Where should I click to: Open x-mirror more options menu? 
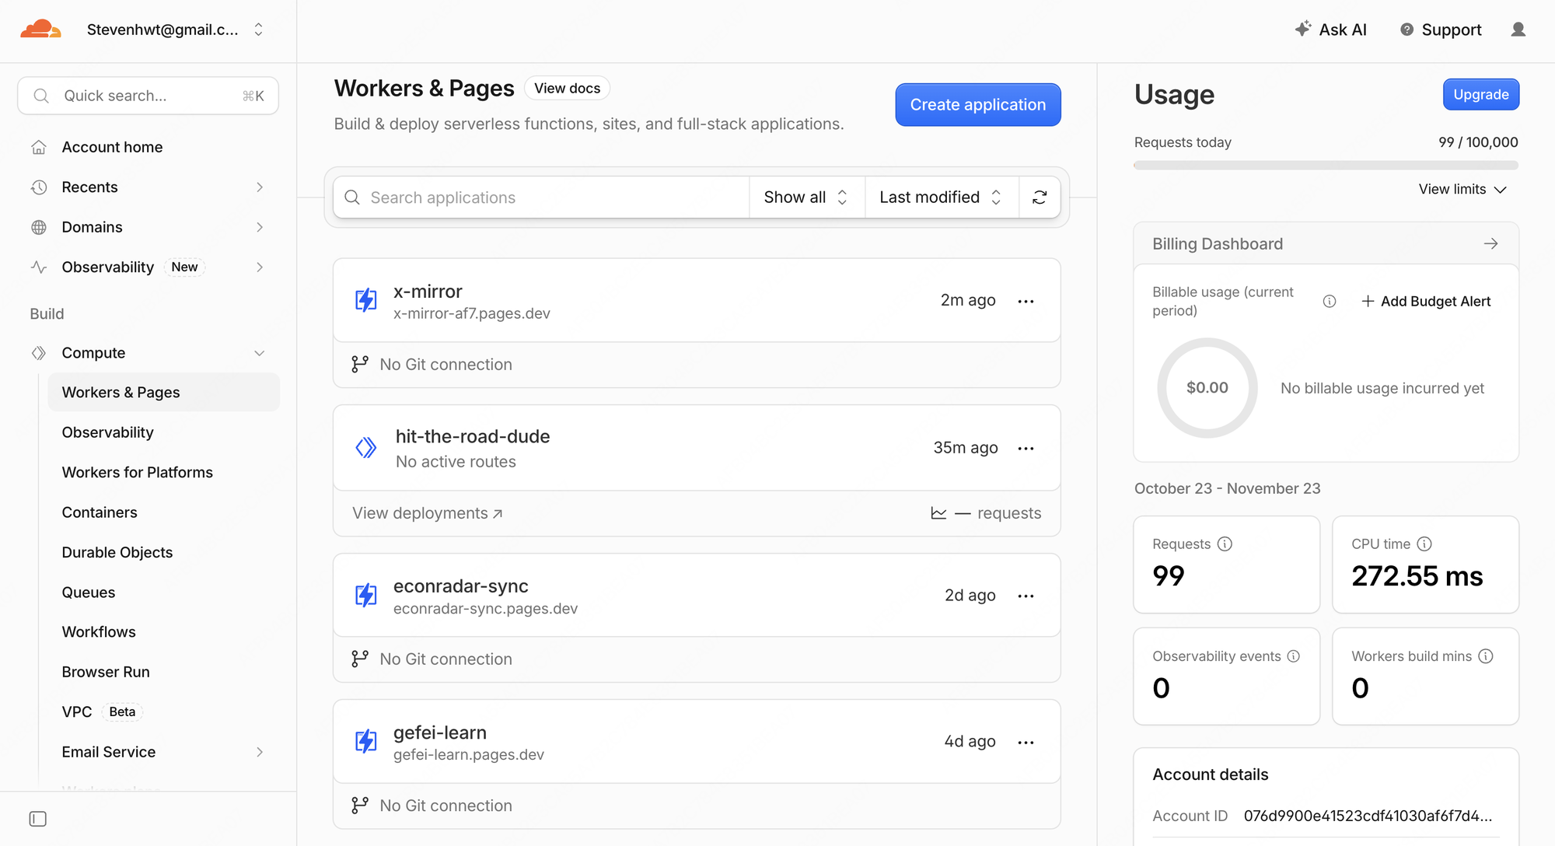click(x=1026, y=301)
